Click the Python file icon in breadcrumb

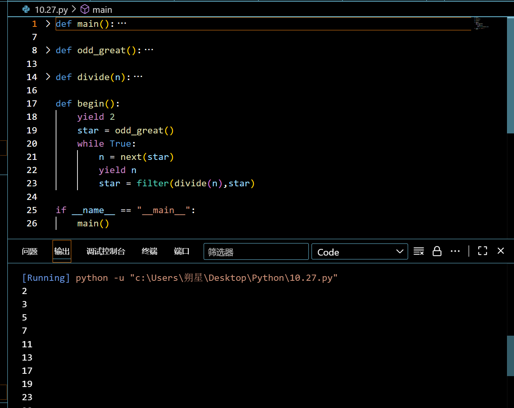click(x=26, y=9)
